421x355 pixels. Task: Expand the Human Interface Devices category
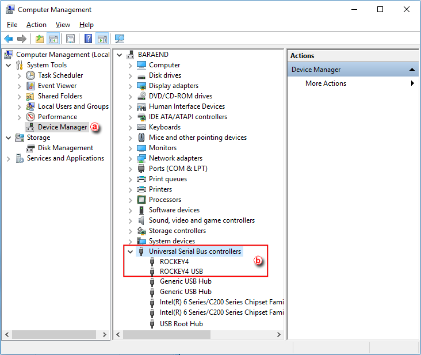(x=130, y=107)
